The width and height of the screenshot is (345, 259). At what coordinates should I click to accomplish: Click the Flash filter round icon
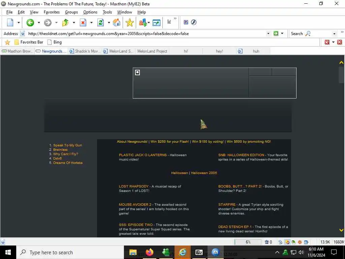(194, 22)
